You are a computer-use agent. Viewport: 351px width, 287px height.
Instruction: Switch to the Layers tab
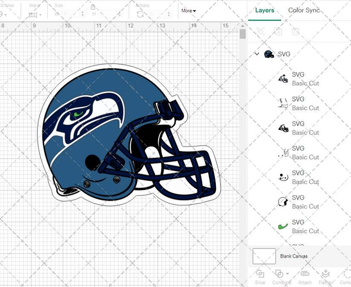264,10
